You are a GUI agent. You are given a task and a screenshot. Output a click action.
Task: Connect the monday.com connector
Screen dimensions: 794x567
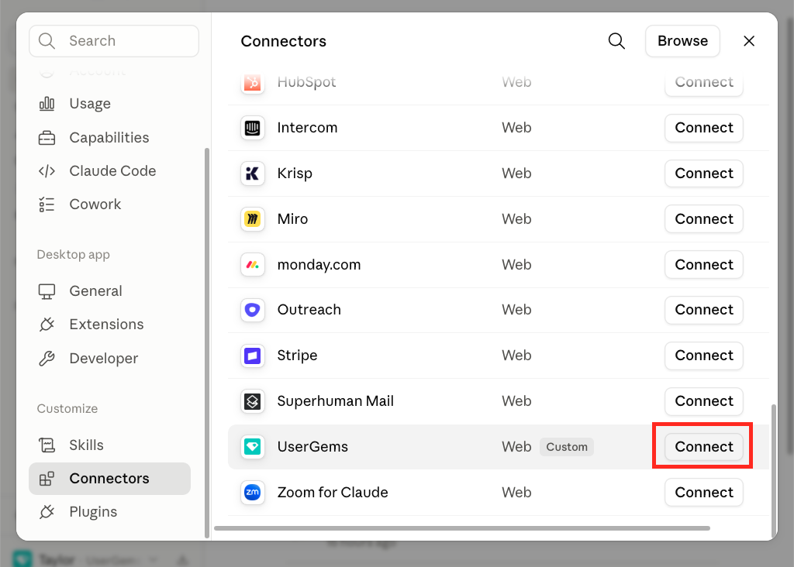704,265
